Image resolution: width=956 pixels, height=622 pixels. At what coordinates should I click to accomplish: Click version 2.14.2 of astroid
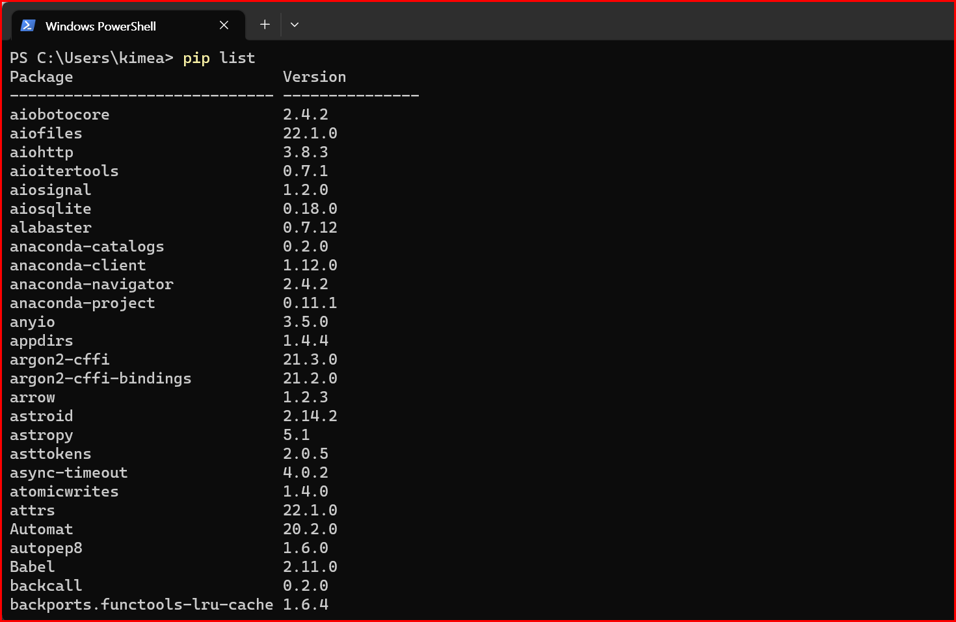coord(310,416)
